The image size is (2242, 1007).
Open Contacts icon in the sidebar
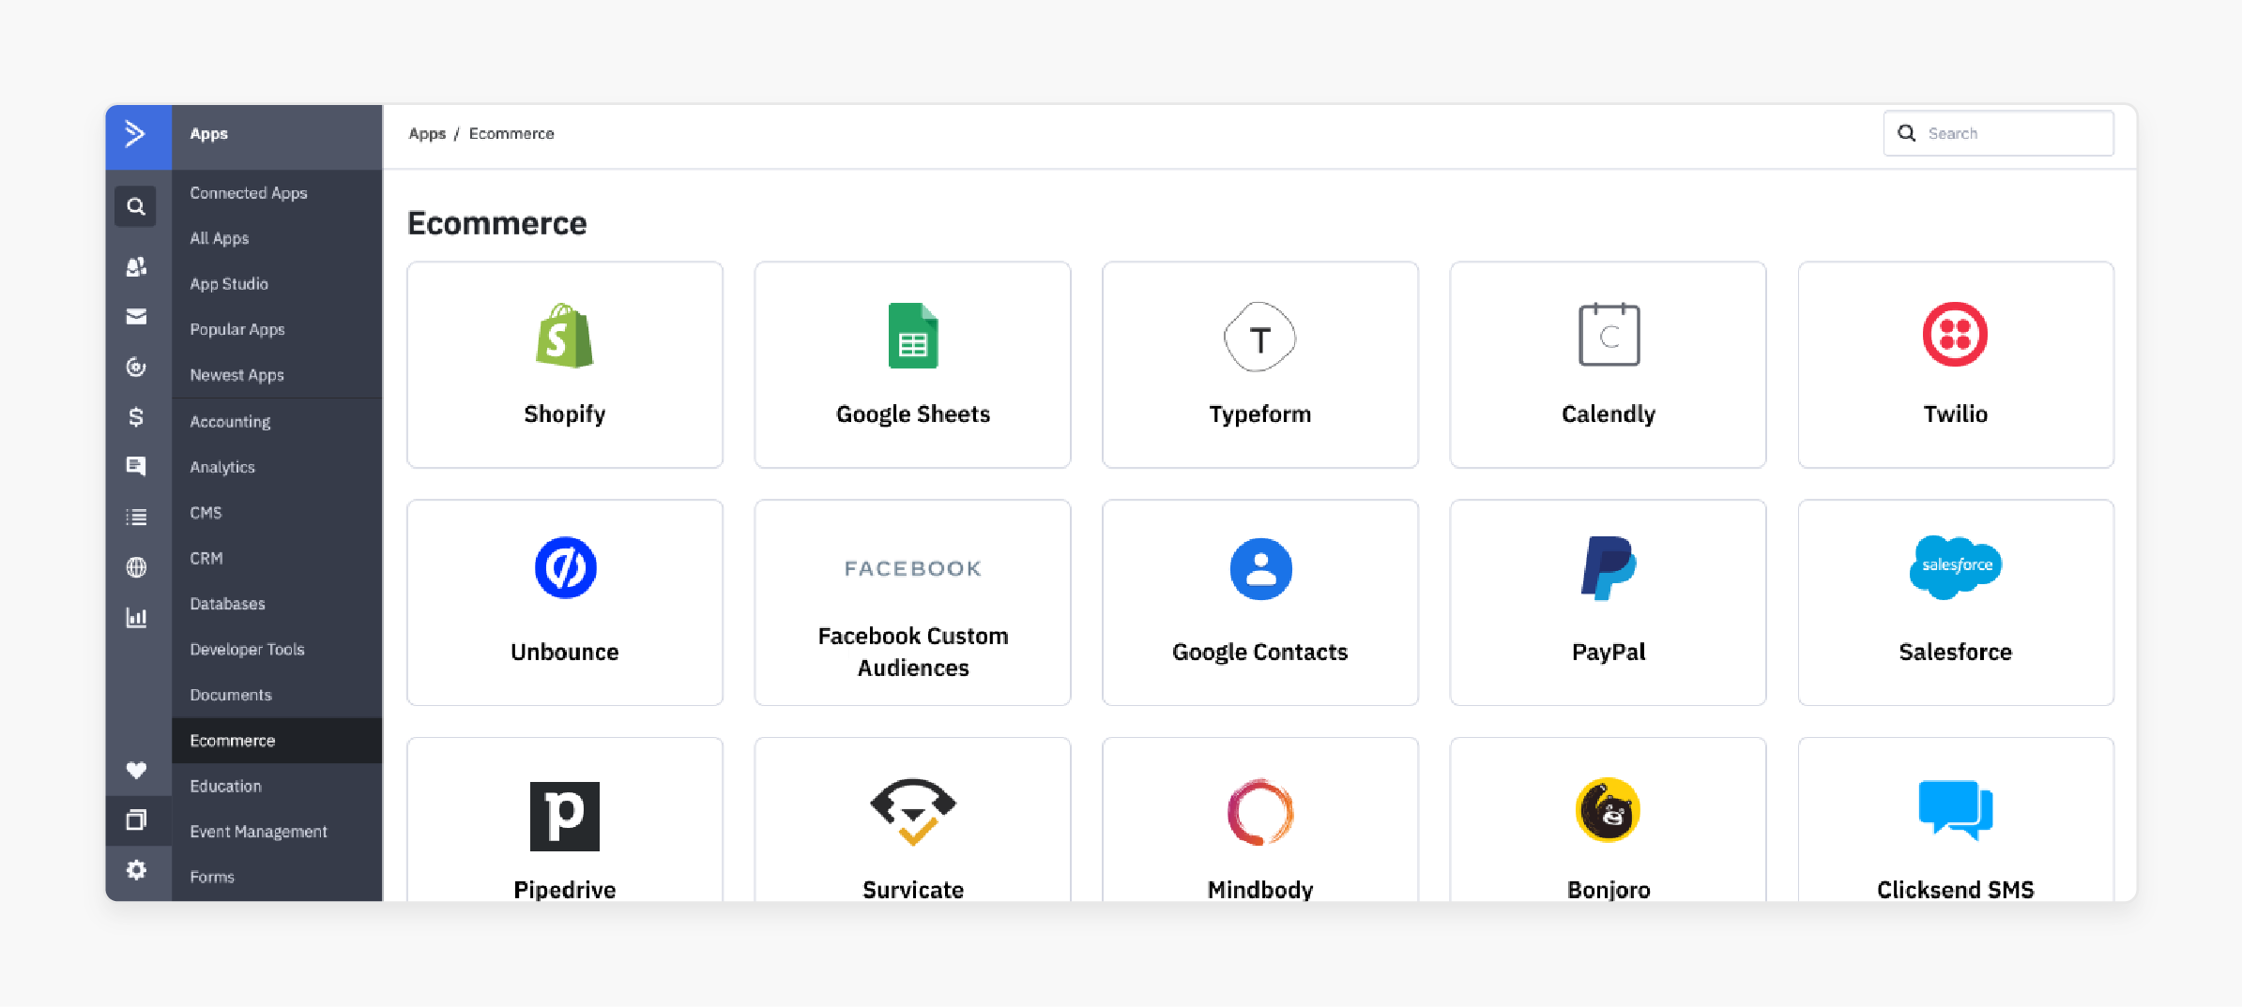click(x=136, y=267)
